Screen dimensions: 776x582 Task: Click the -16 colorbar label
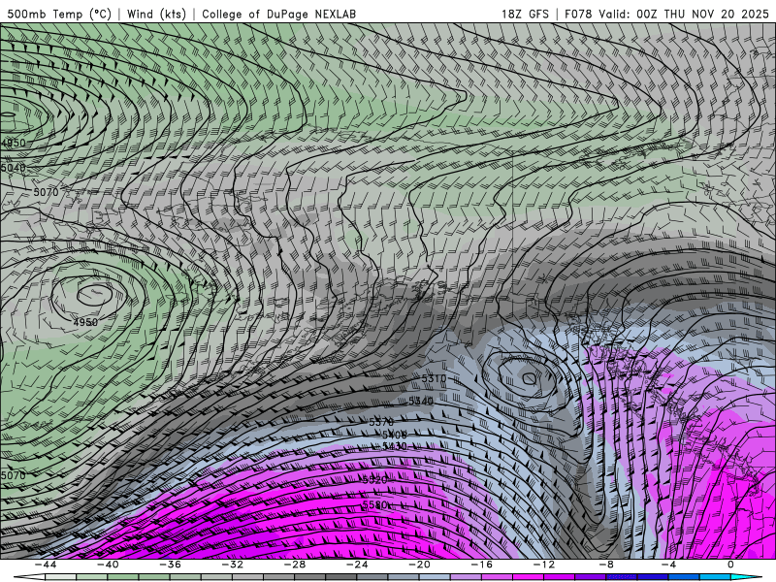coord(482,565)
